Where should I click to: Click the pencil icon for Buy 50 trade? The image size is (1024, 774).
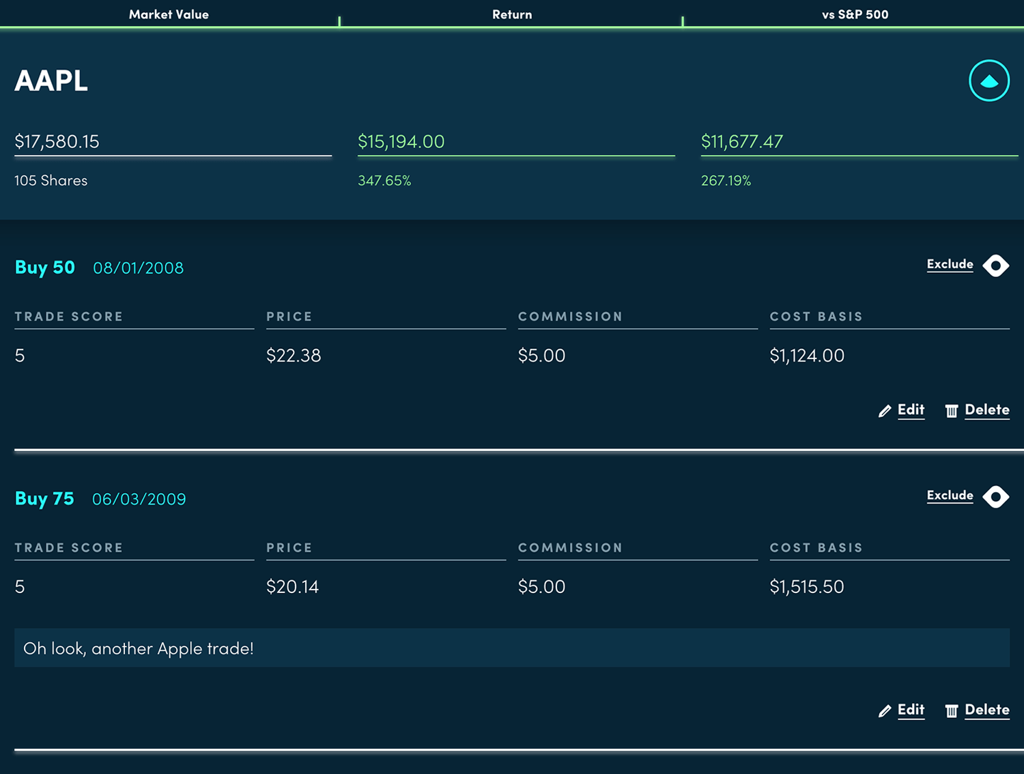(x=885, y=411)
